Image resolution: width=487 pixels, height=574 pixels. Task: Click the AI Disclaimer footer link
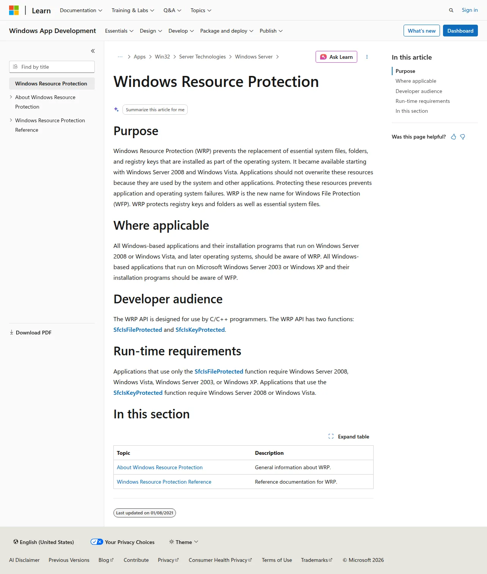click(x=24, y=560)
